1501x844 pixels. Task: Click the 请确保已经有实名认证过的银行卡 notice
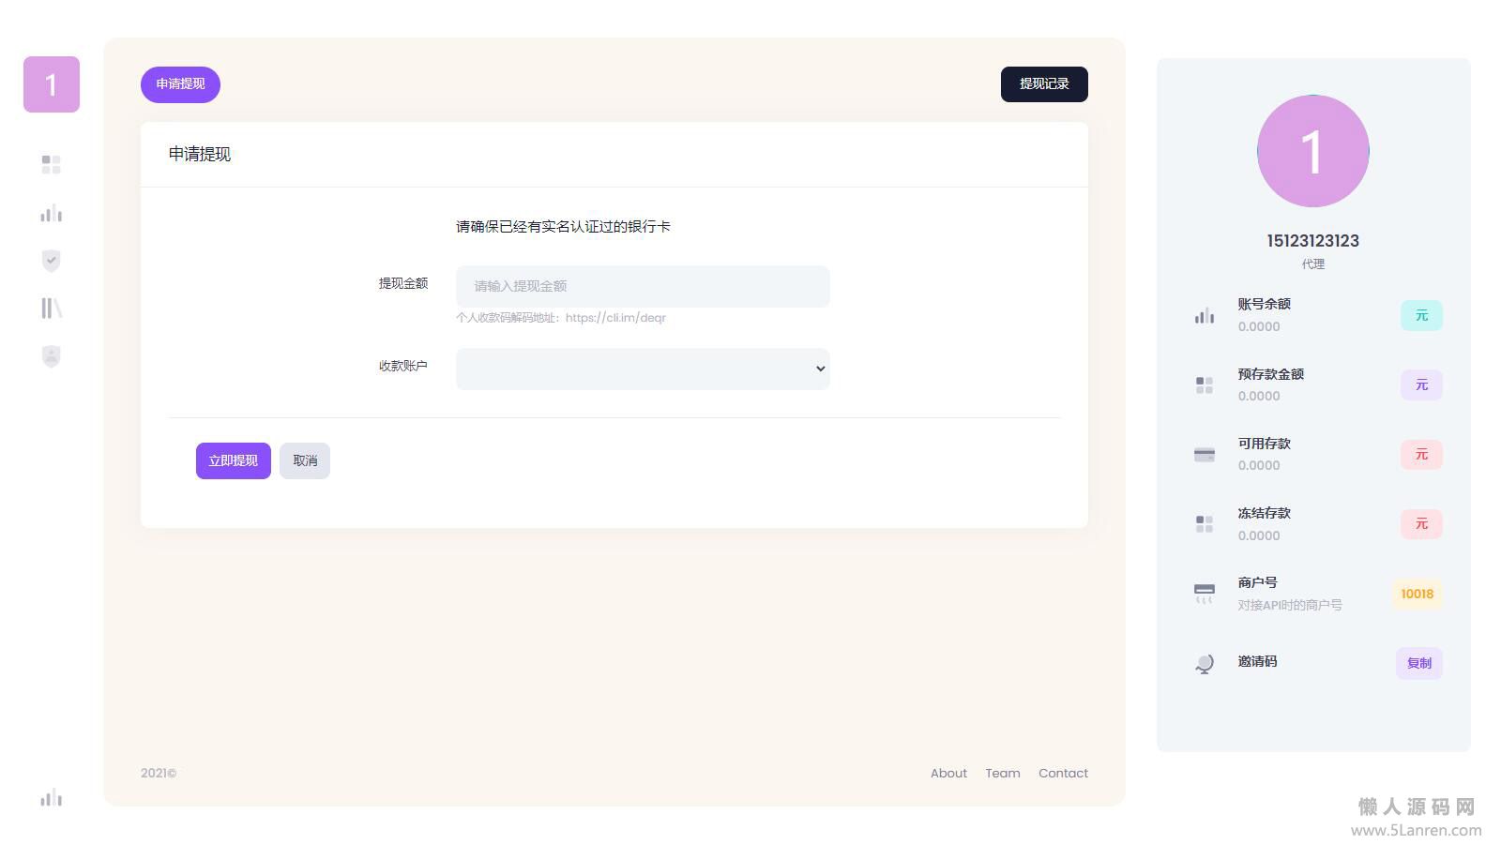point(563,226)
